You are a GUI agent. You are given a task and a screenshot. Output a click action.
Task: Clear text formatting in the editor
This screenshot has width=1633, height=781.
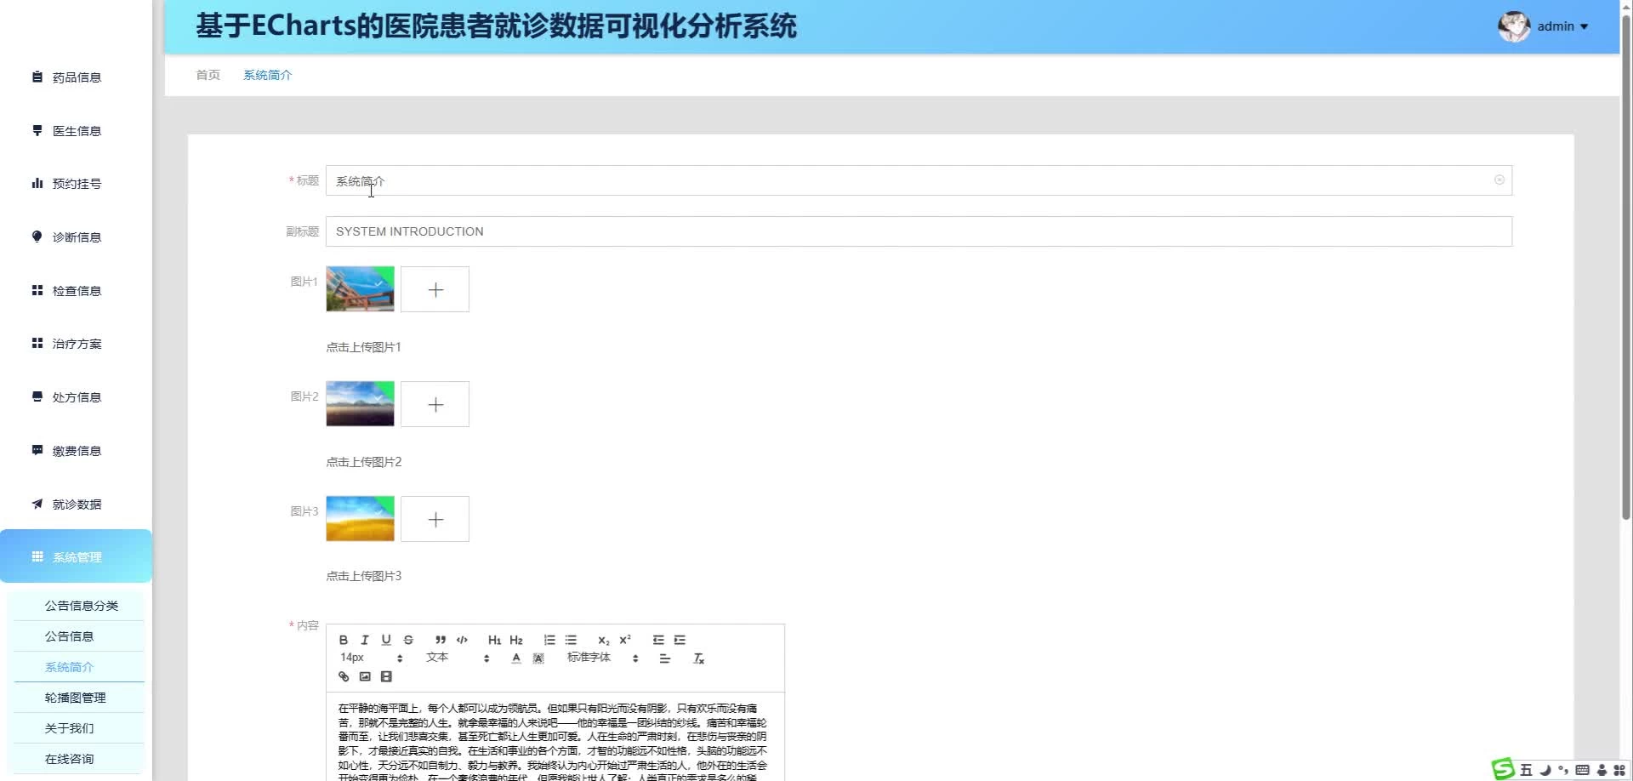click(698, 658)
